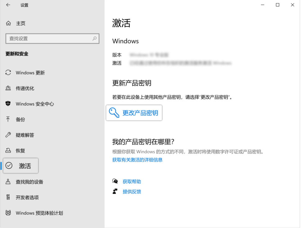
Task: Click the 设置 window title text
Action: point(25,5)
